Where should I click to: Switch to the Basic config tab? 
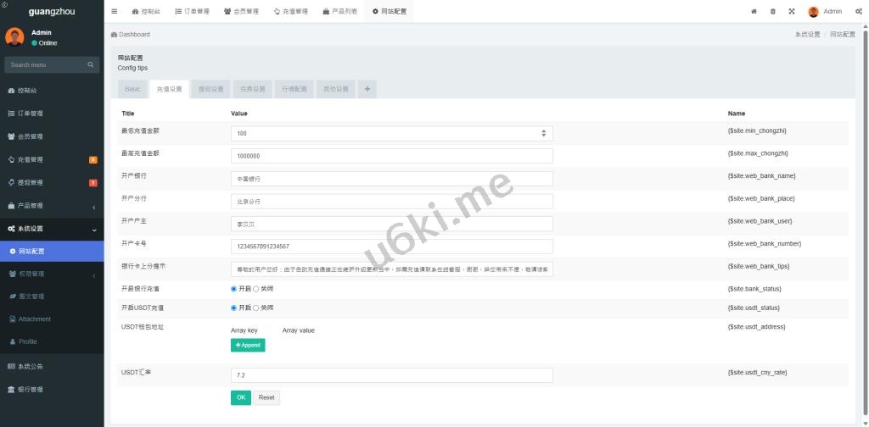click(132, 89)
